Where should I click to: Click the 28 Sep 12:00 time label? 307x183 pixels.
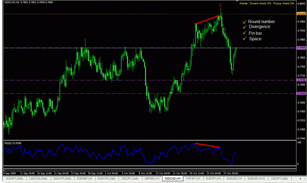tap(95, 173)
